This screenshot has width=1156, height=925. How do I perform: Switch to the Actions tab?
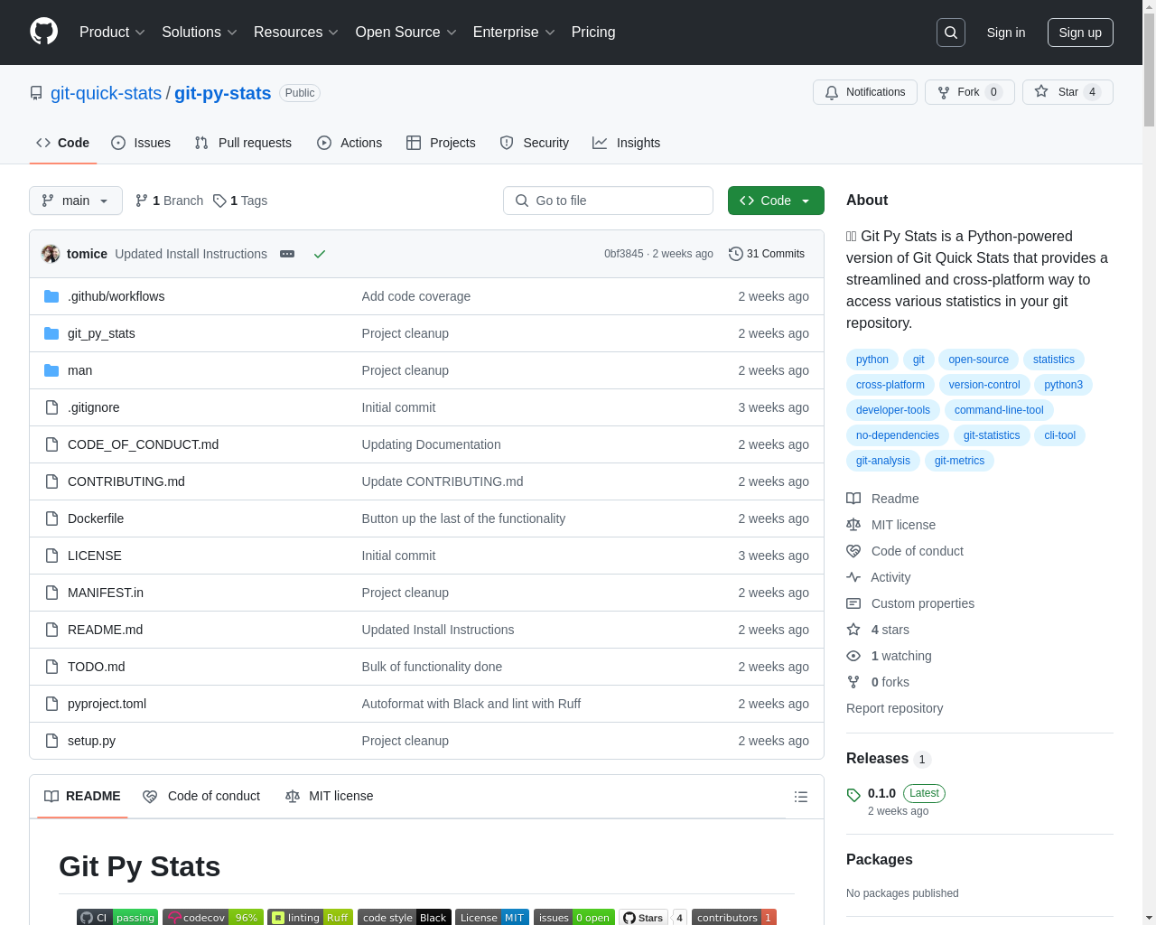350,143
